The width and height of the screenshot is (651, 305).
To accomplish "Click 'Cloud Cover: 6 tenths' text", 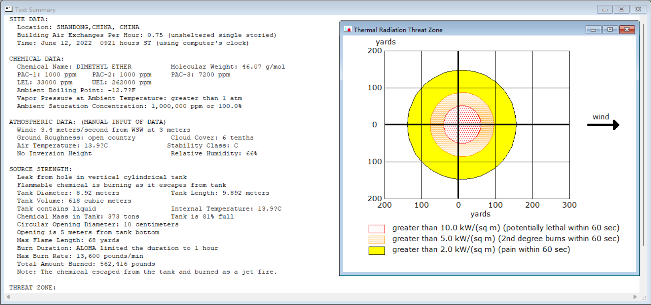I will point(212,138).
